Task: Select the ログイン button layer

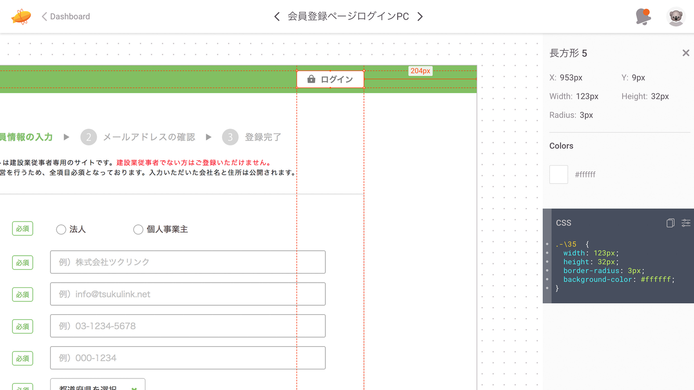Action: coord(330,79)
